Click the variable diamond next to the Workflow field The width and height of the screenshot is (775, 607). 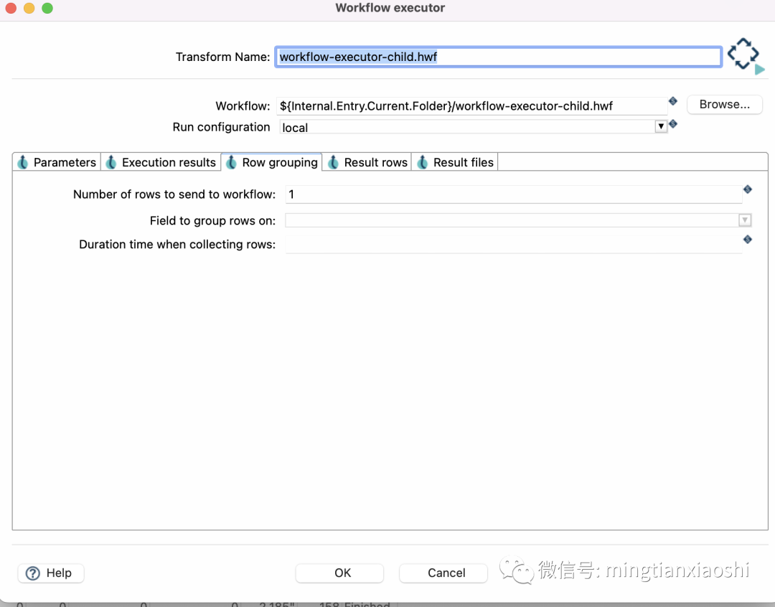tap(672, 101)
